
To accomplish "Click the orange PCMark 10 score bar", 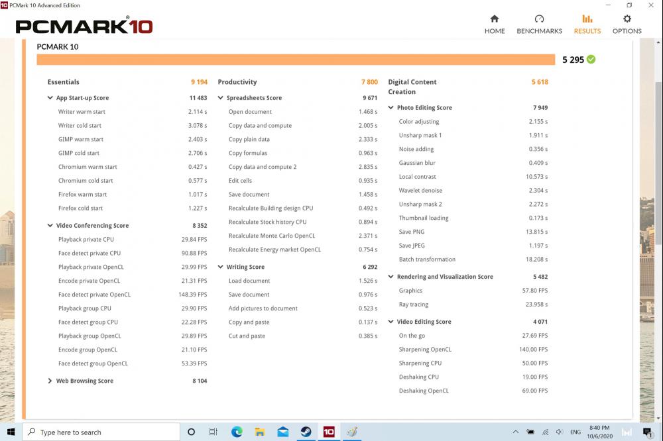I will (x=296, y=60).
